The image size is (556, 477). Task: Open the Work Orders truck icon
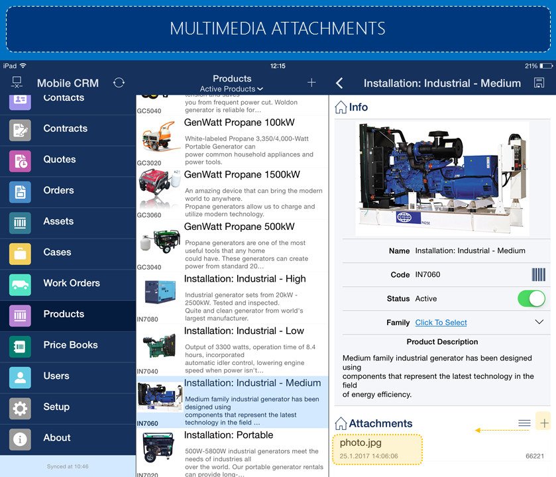pos(20,284)
